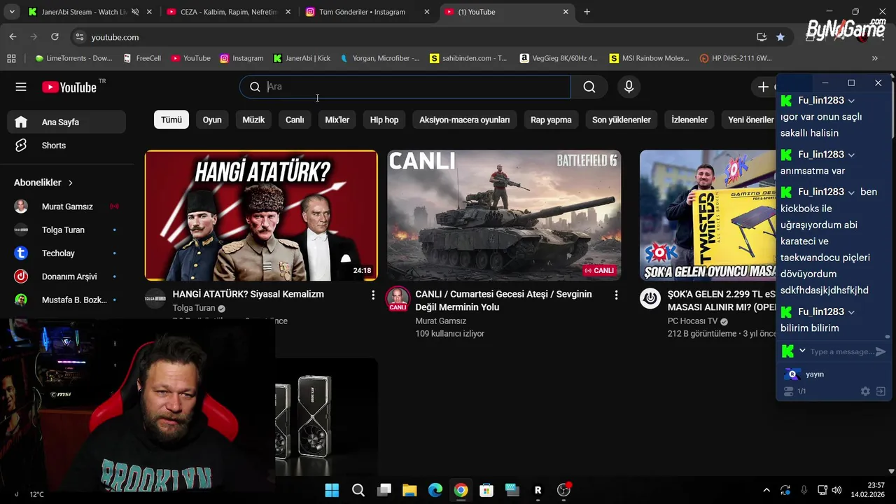
Task: Open Murat Gamsız subscription in sidebar
Action: (x=66, y=206)
